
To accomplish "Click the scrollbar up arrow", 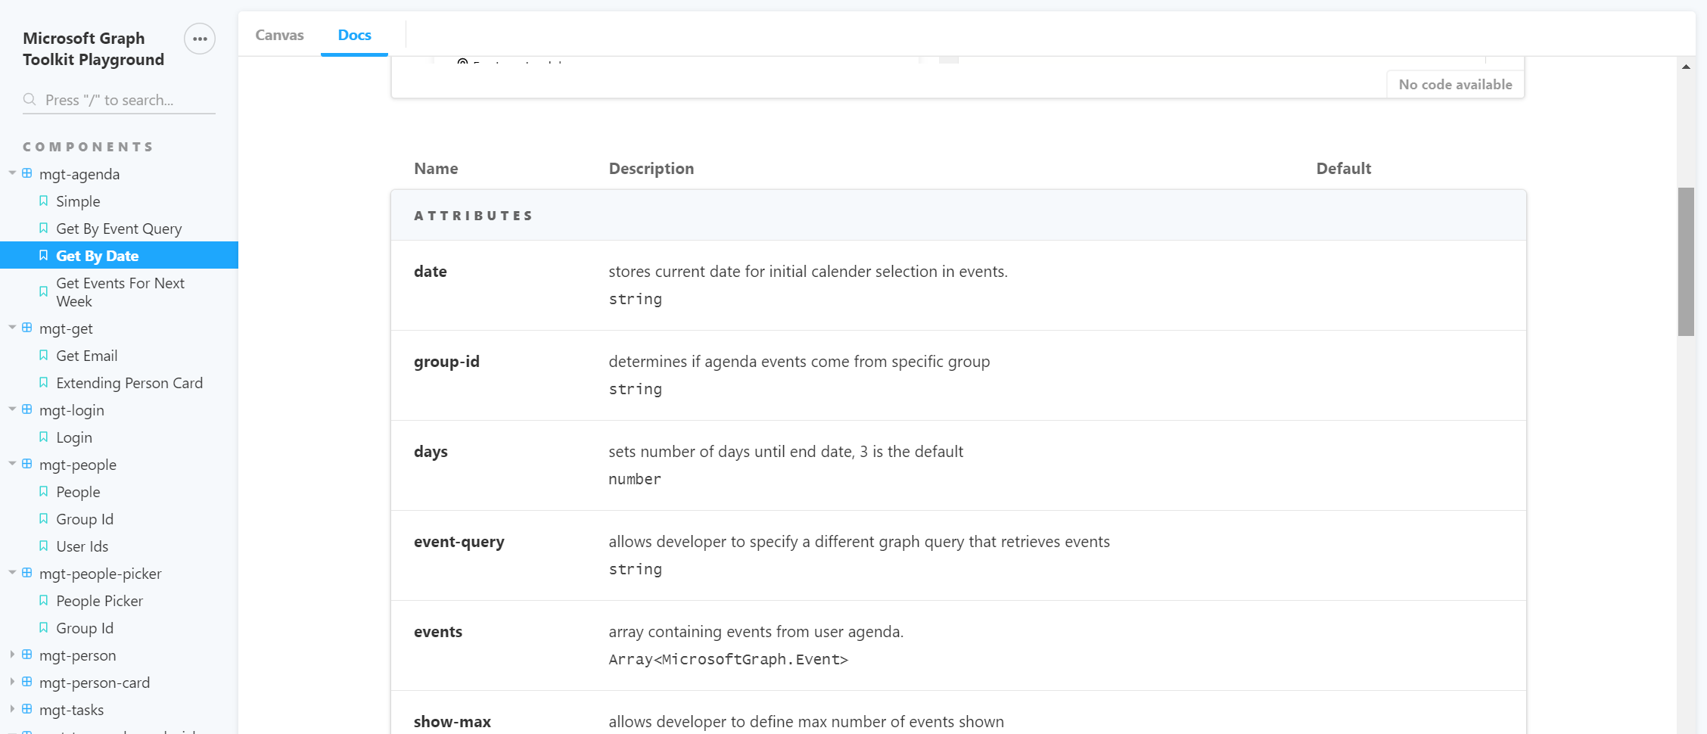I will click(1686, 67).
